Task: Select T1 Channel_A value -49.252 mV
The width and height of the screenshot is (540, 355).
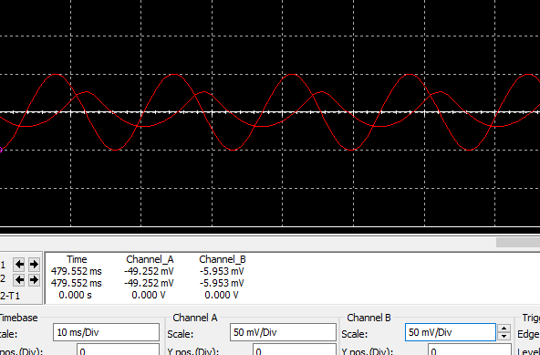Action: tap(149, 272)
